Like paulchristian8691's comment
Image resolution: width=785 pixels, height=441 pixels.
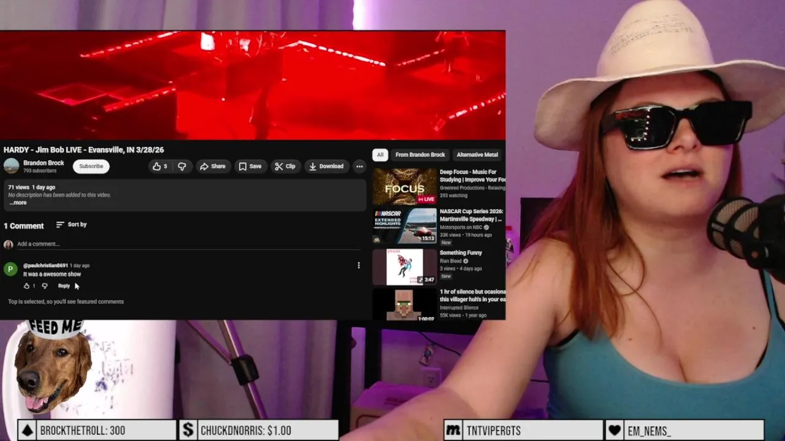26,286
